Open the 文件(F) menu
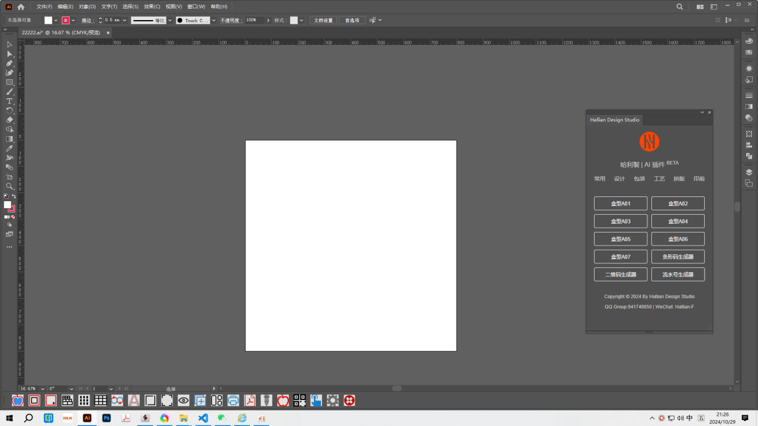The height and width of the screenshot is (426, 758). pyautogui.click(x=44, y=7)
